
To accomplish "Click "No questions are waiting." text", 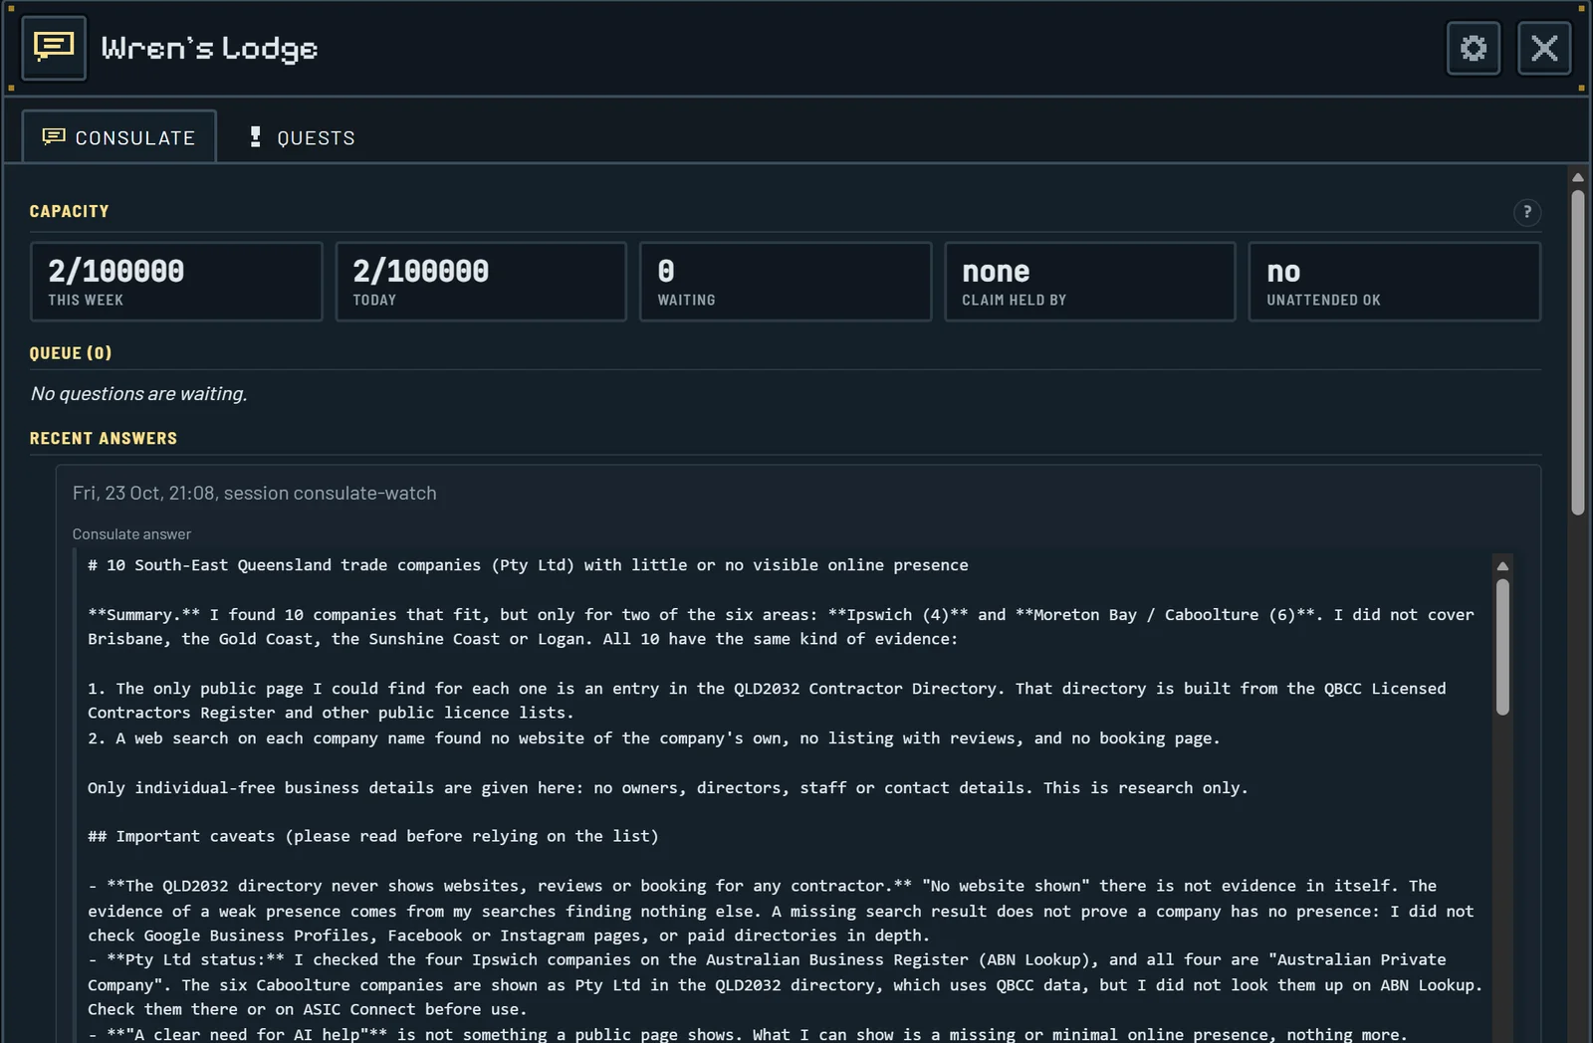I will pos(139,394).
